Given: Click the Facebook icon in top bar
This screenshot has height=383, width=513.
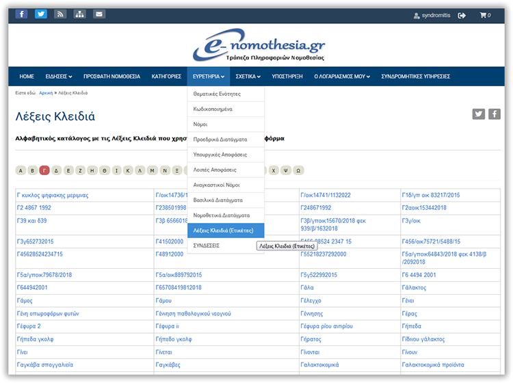Looking at the screenshot, I should [x=21, y=14].
